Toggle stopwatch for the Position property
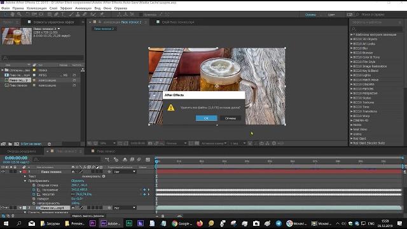This screenshot has width=407, height=229. [x=34, y=190]
